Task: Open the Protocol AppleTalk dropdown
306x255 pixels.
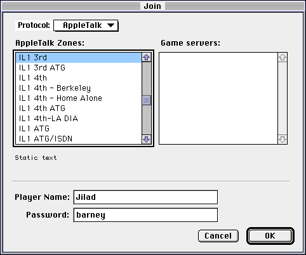Action: click(86, 25)
